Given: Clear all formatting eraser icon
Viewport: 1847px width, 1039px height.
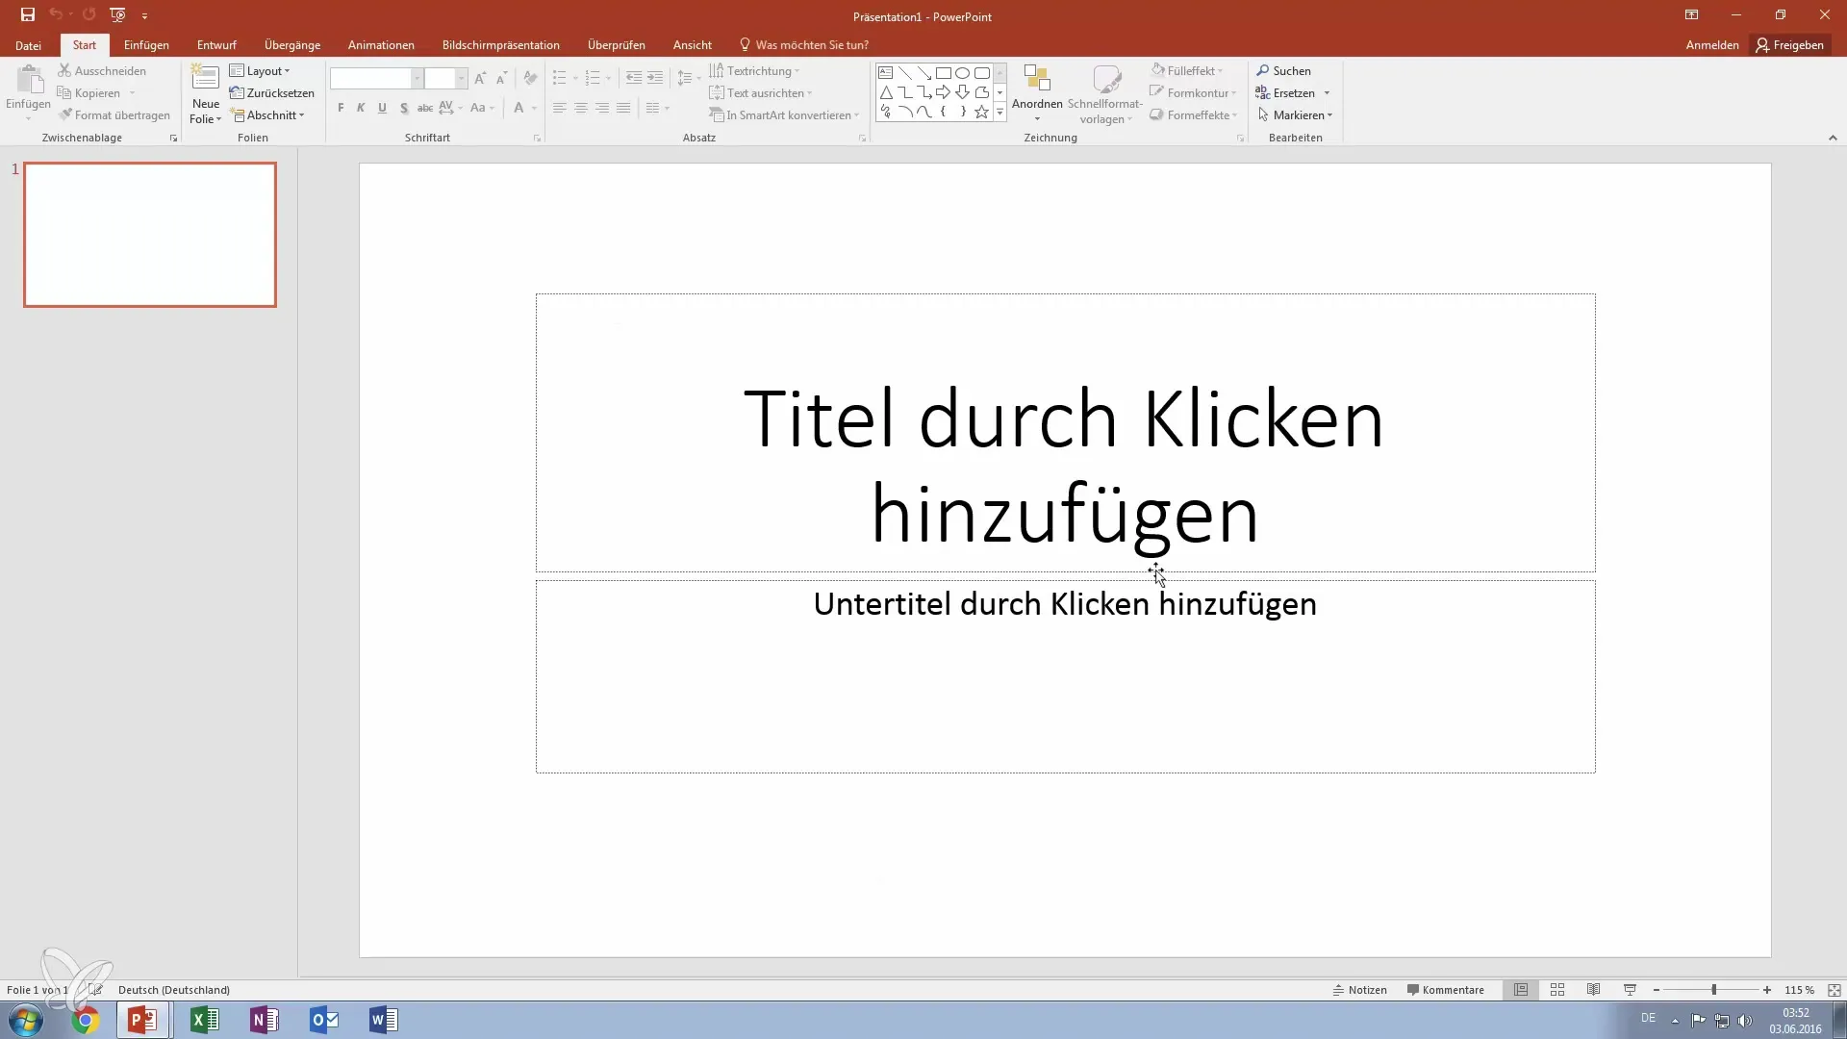Looking at the screenshot, I should tap(530, 78).
